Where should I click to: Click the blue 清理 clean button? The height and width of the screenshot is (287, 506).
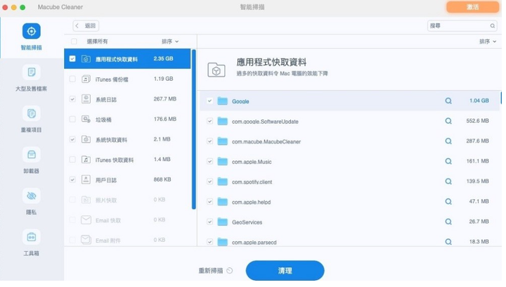(285, 271)
